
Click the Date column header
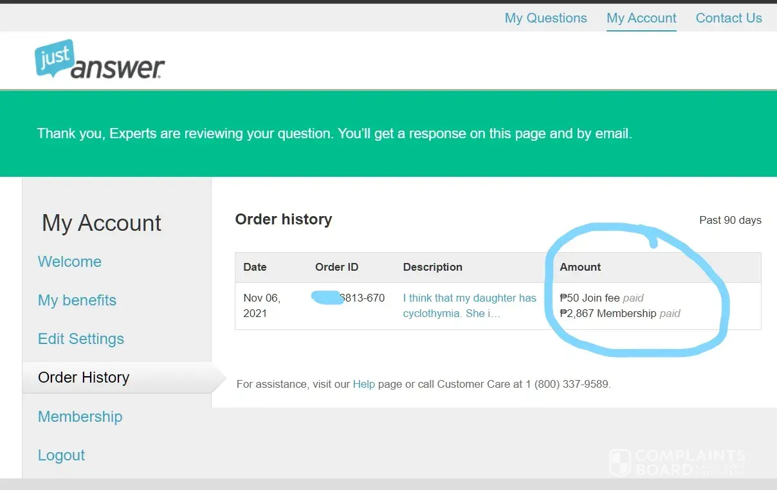(x=255, y=267)
